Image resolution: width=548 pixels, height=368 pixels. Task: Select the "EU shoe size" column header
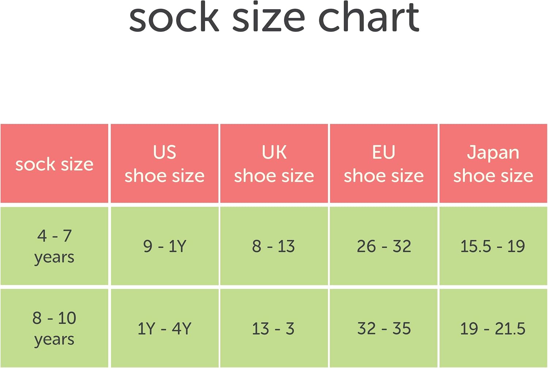384,164
